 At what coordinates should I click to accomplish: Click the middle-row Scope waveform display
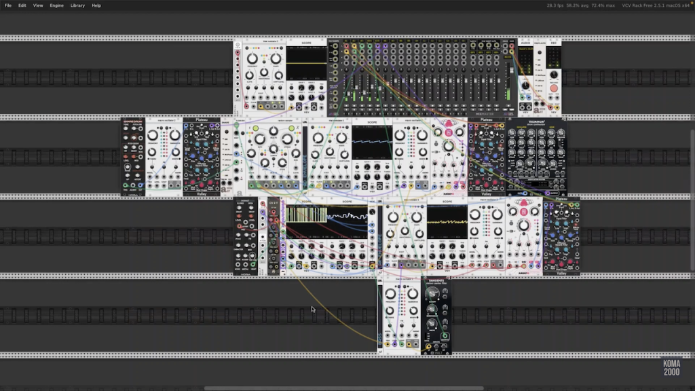[372, 143]
